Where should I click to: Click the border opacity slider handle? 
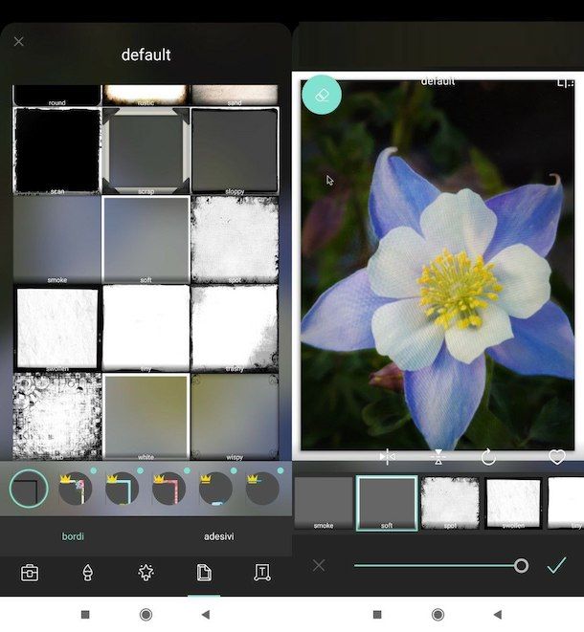[x=521, y=565]
